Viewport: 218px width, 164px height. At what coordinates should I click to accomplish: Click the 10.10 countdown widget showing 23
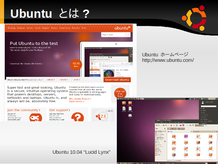[x=103, y=115]
